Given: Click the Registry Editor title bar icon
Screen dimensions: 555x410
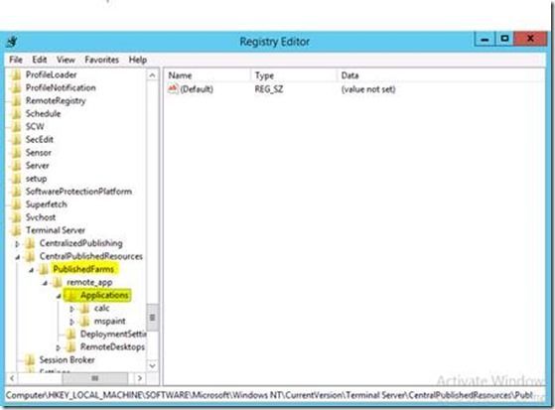Looking at the screenshot, I should (x=12, y=42).
